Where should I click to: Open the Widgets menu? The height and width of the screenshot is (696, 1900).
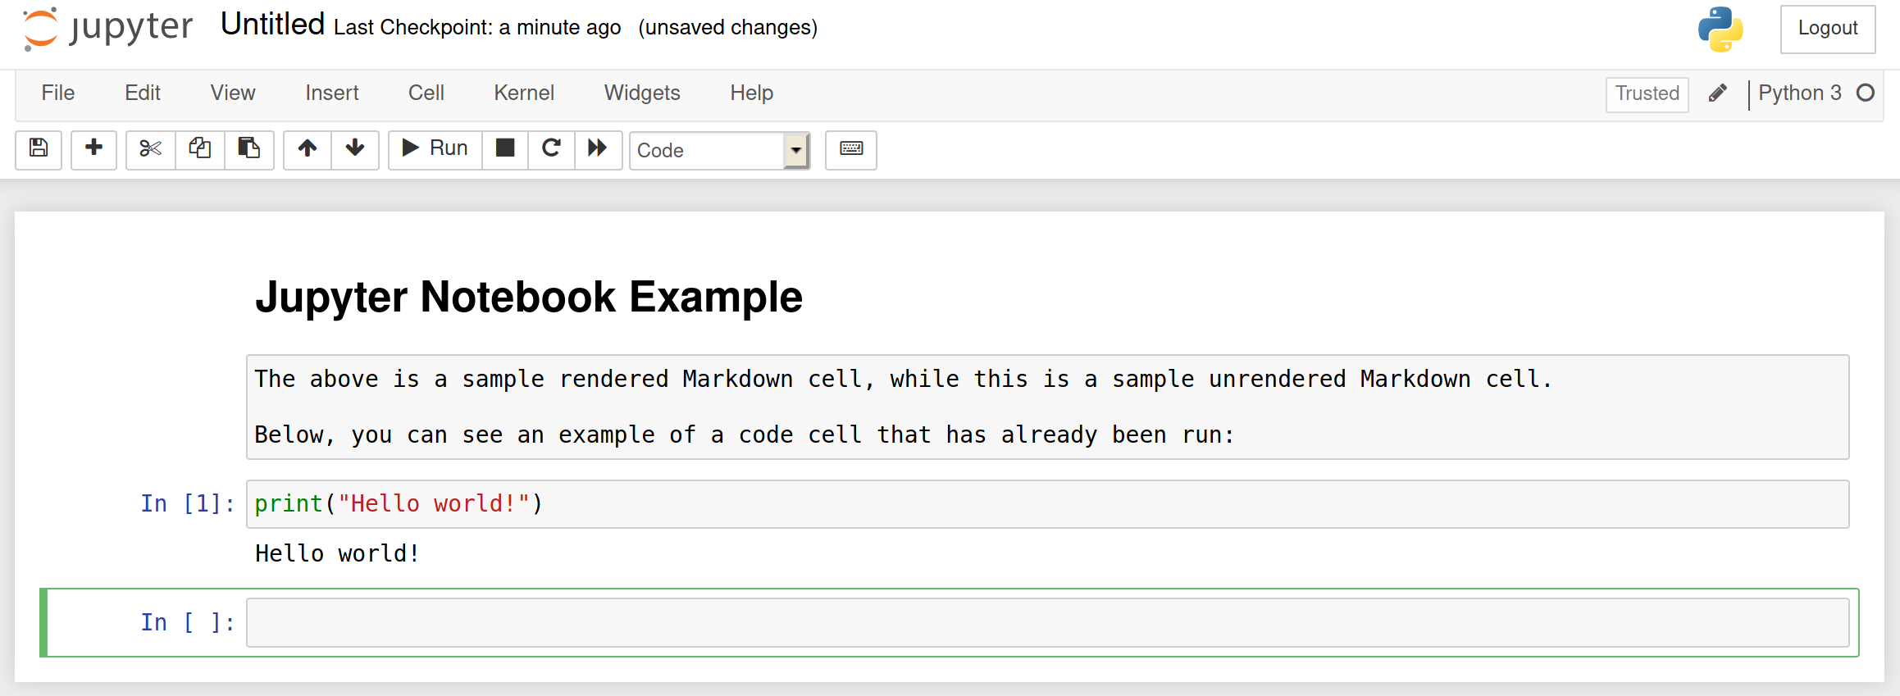pos(642,93)
